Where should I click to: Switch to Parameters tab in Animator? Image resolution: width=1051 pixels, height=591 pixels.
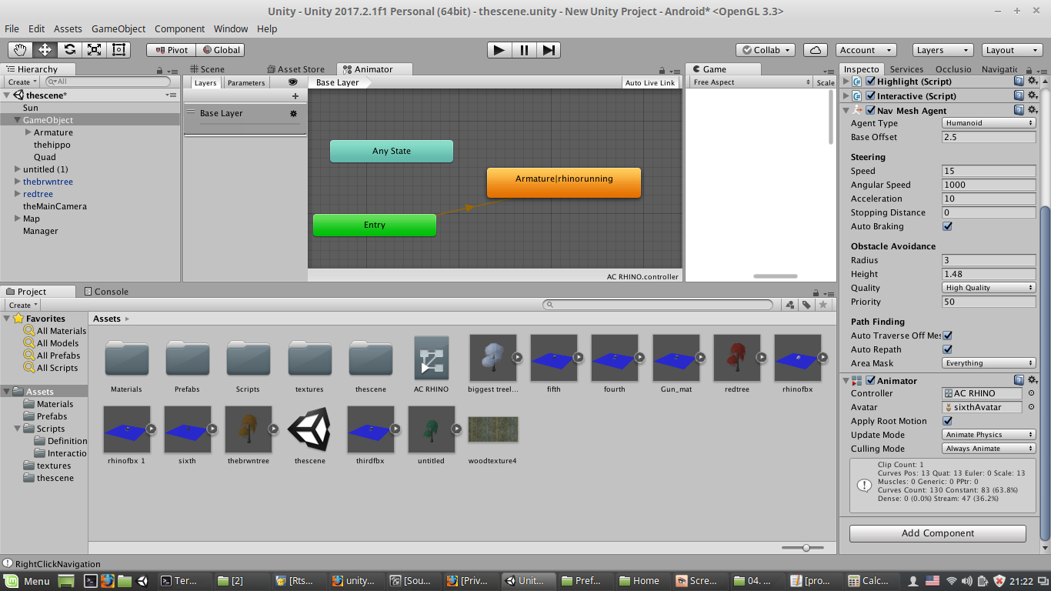(246, 83)
